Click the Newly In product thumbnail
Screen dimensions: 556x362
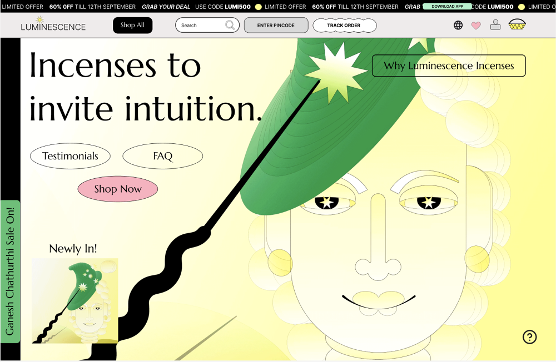tap(75, 300)
